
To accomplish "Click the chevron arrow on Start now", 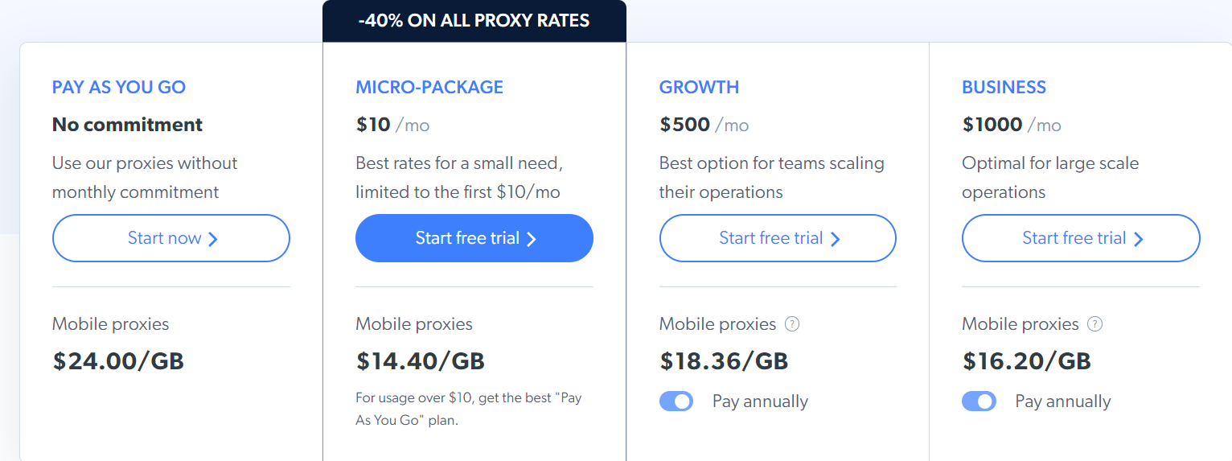I will tap(213, 239).
